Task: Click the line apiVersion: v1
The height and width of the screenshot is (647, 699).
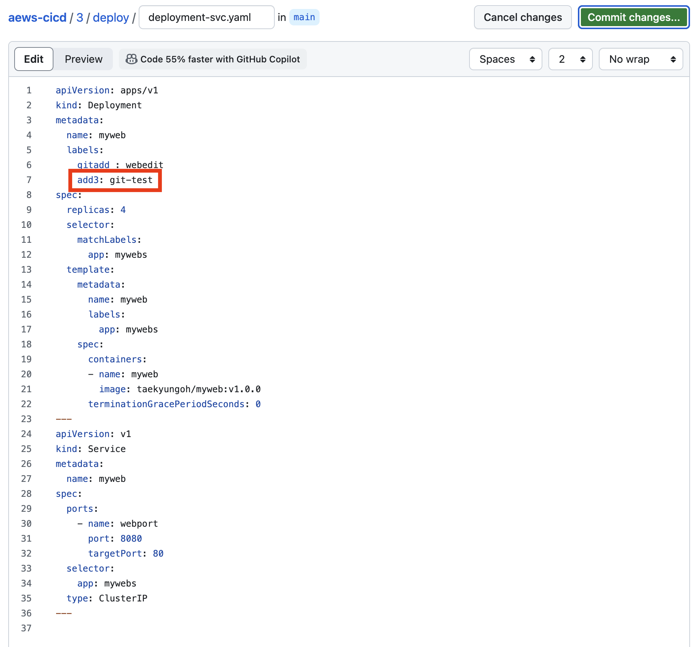Action: 93,434
